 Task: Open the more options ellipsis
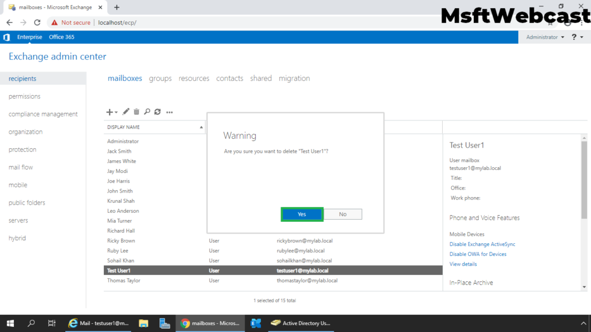[x=170, y=112]
